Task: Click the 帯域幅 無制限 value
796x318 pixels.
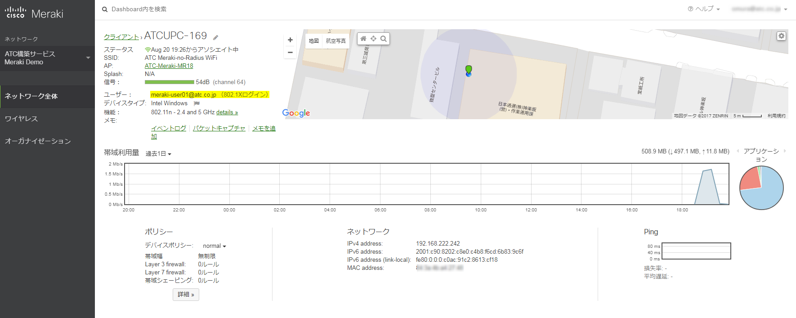Action: [x=207, y=256]
